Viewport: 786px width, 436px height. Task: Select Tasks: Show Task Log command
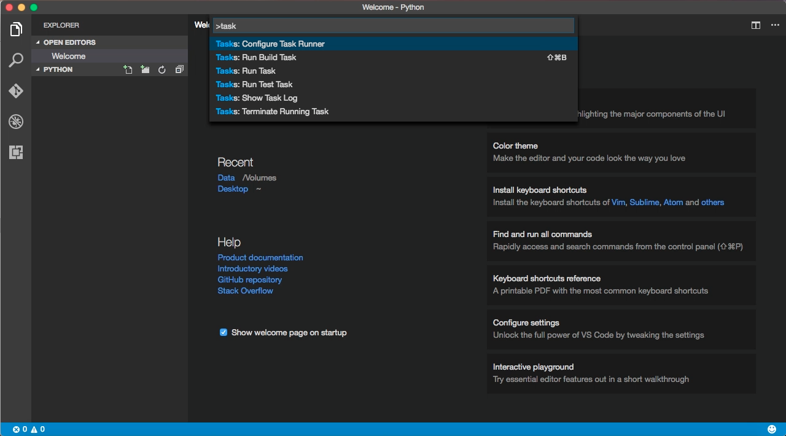(x=394, y=98)
